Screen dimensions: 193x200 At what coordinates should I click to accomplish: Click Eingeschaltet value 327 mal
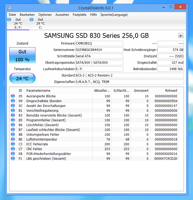click(x=171, y=63)
